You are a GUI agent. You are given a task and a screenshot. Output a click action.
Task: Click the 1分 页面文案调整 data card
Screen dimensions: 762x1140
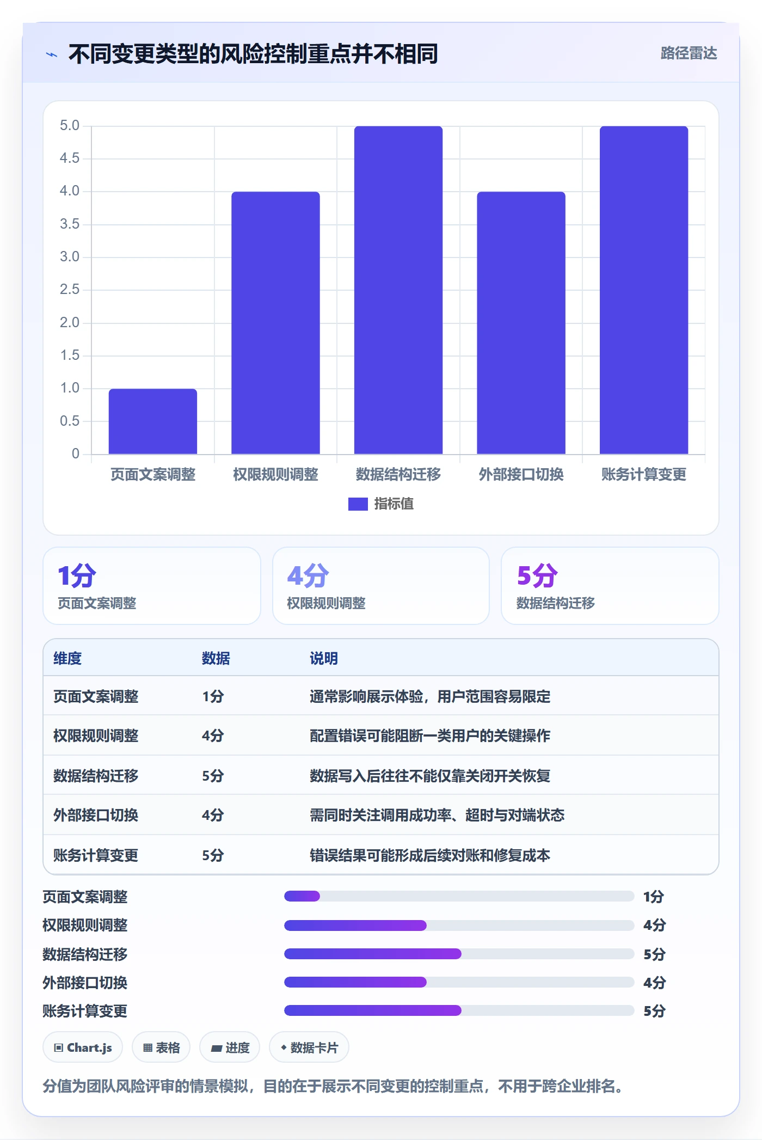(152, 586)
